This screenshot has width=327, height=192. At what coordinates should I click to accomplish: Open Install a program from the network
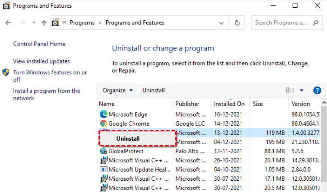[47, 95]
